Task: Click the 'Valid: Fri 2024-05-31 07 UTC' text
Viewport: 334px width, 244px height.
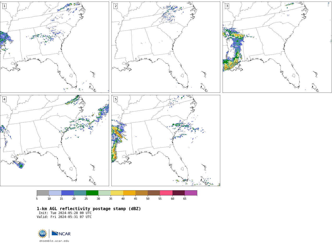Action: [x=64, y=217]
